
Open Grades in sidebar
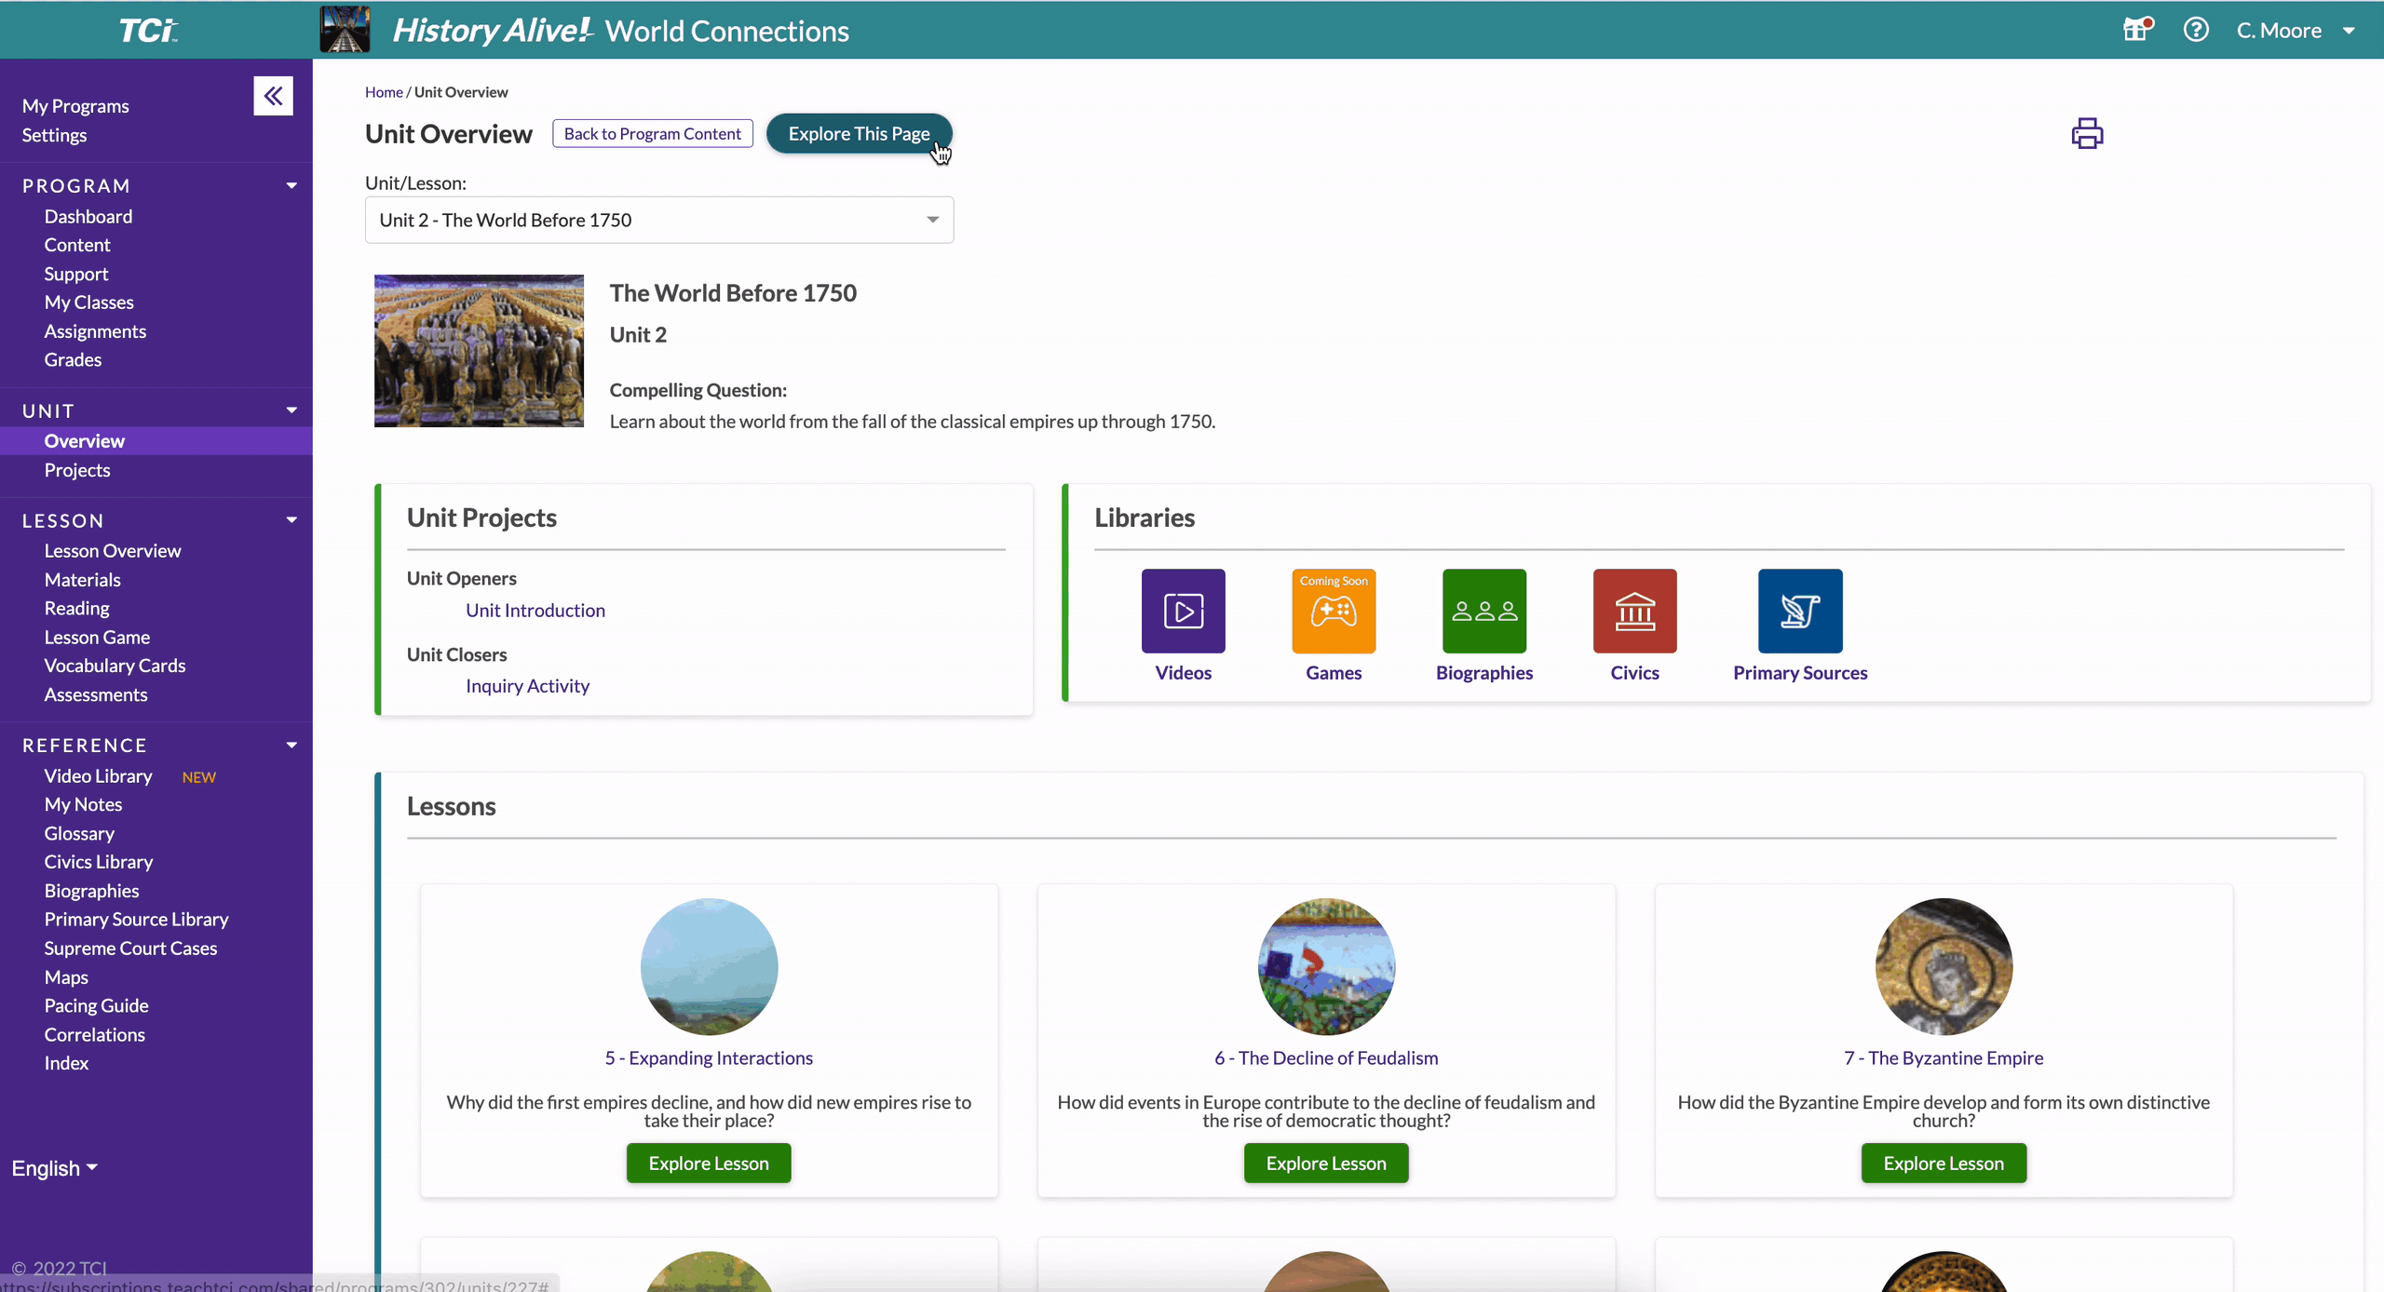(73, 359)
